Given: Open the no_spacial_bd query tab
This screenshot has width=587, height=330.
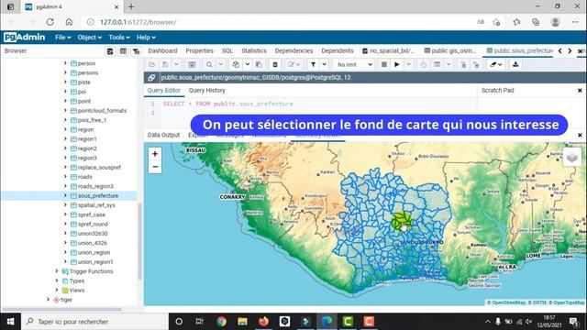Looking at the screenshot, I should 389,51.
